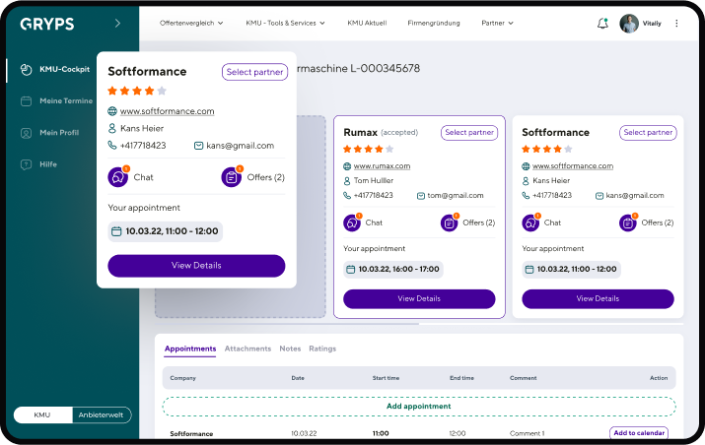This screenshot has width=705, height=445.
Task: Collapse the sidebar using the chevron arrow
Action: 117,23
